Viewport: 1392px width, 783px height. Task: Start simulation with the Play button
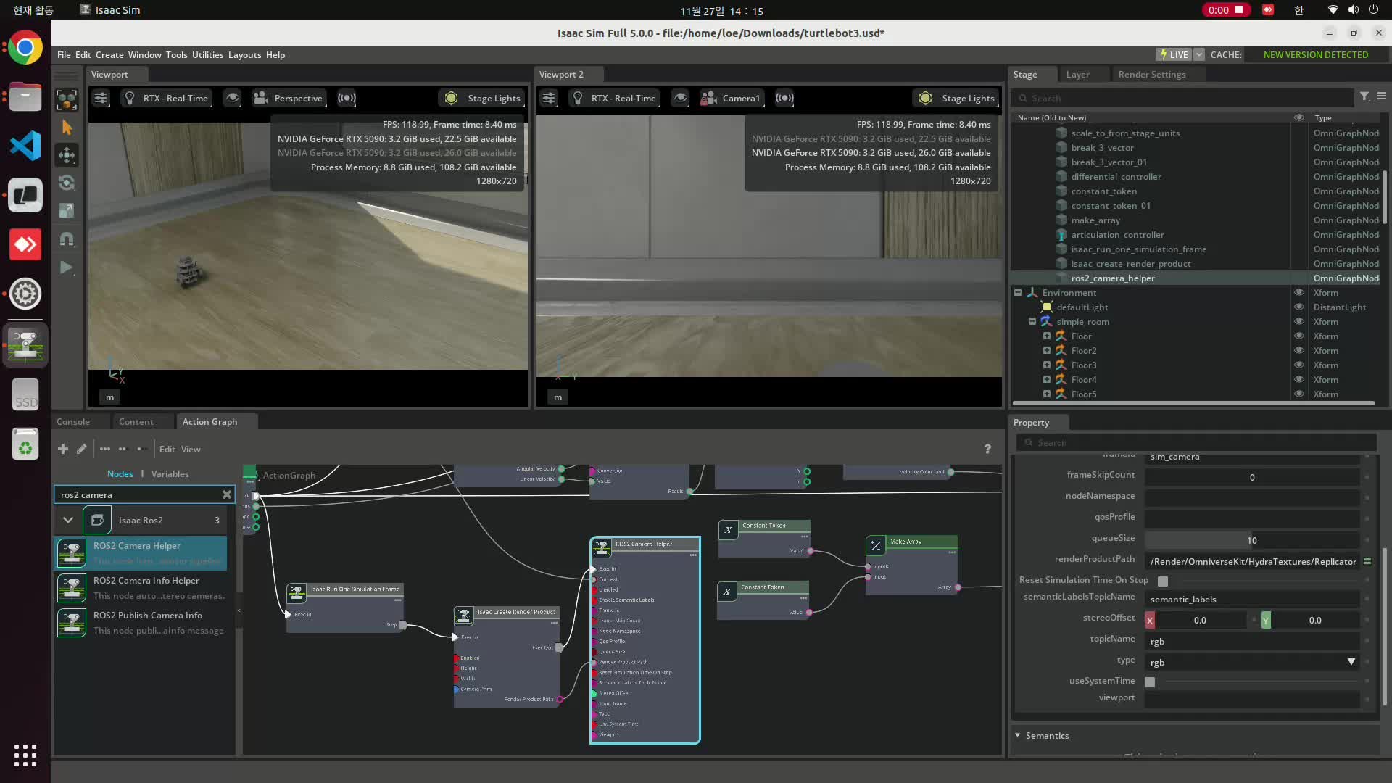(x=67, y=268)
